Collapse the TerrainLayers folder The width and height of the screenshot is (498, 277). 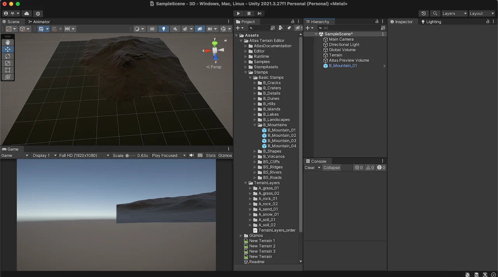pyautogui.click(x=246, y=183)
